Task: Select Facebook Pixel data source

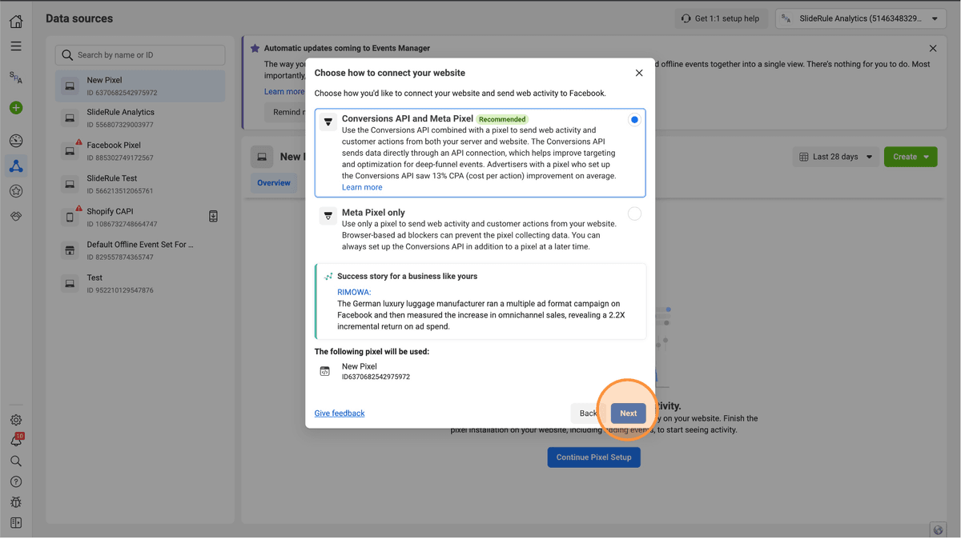Action: click(x=140, y=151)
